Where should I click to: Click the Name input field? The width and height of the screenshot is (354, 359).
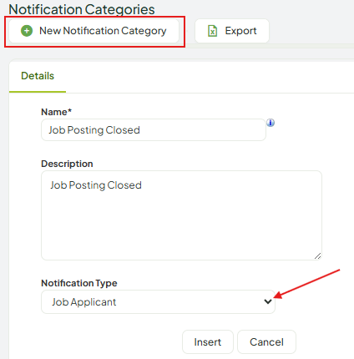click(154, 130)
